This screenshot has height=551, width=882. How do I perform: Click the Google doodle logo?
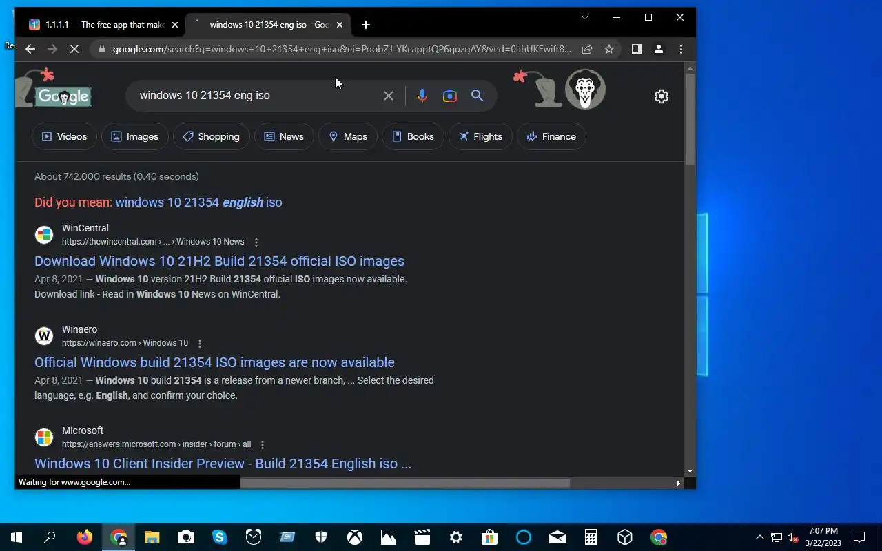pyautogui.click(x=63, y=96)
